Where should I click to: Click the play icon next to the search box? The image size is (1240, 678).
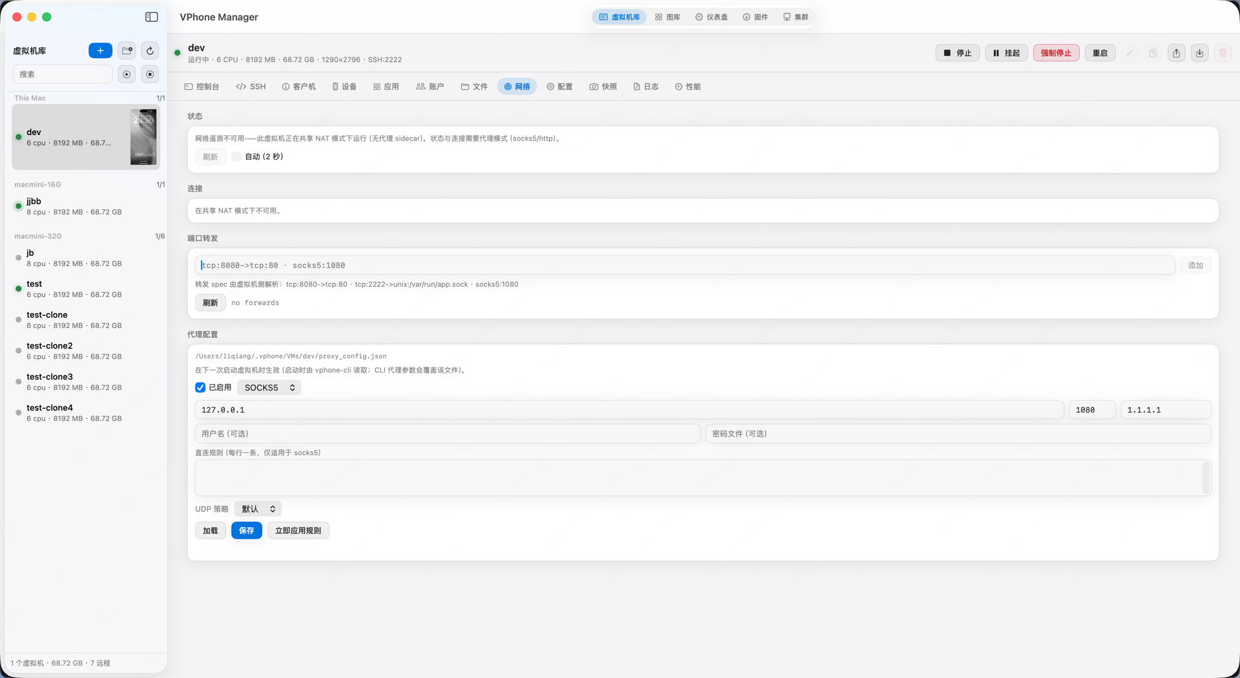click(127, 74)
